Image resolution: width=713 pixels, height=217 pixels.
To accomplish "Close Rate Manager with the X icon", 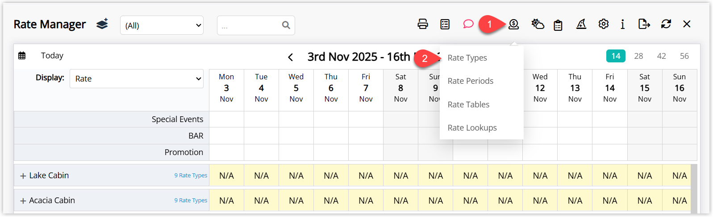I will 687,24.
